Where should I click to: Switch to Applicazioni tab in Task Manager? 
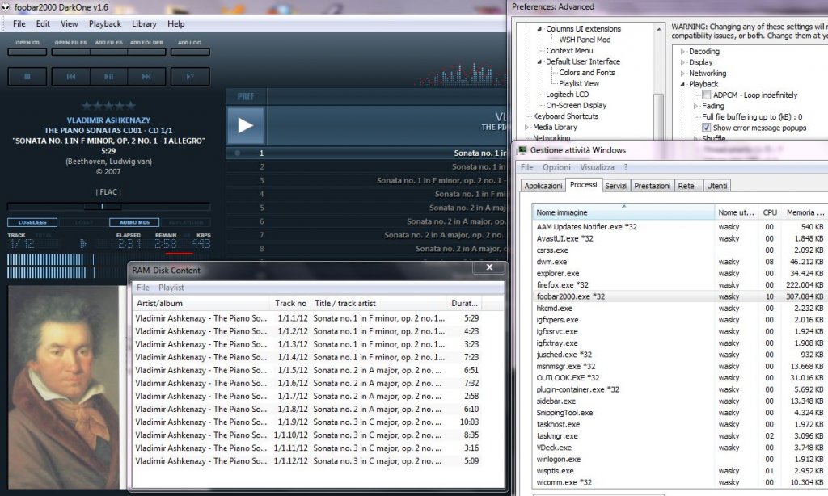(x=543, y=186)
